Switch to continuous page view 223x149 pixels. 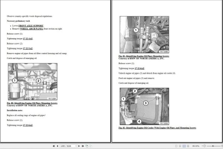click(x=180, y=146)
